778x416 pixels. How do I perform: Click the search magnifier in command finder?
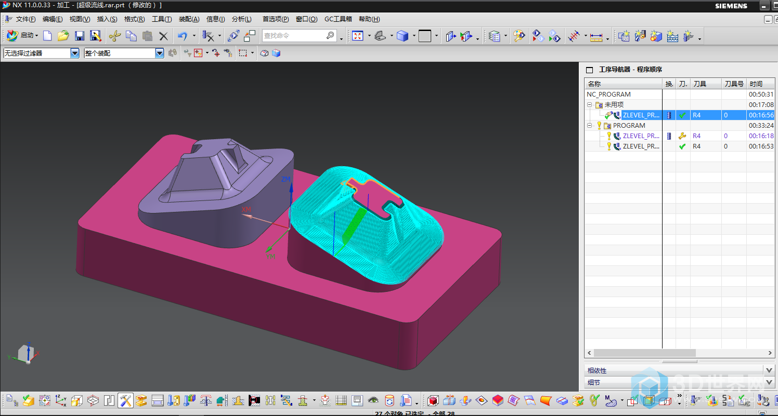point(330,36)
